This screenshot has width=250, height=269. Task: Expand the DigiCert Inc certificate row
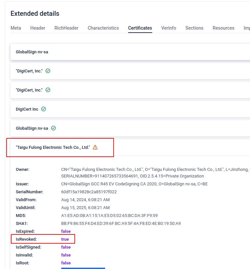tap(130, 109)
